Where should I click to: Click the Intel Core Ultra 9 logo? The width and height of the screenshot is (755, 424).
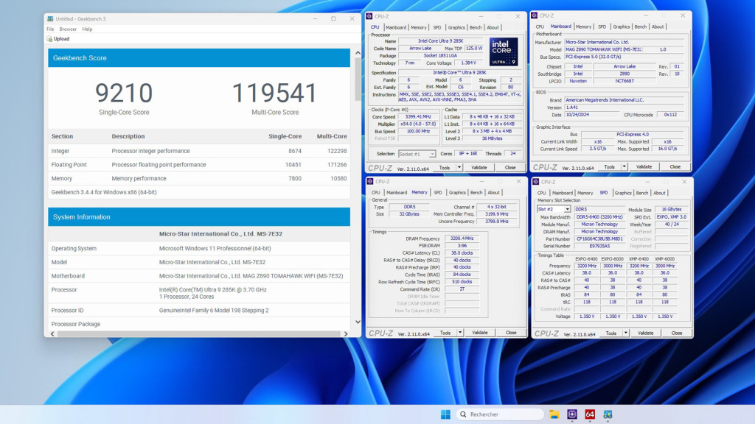504,52
